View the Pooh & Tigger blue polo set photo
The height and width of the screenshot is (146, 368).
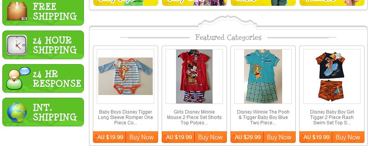click(x=263, y=76)
